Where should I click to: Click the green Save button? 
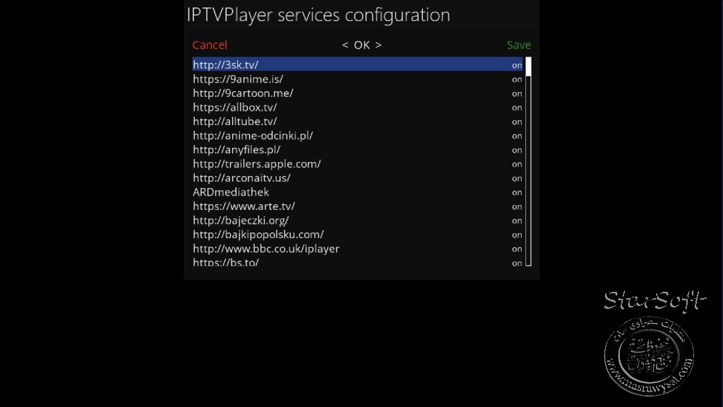coord(519,45)
